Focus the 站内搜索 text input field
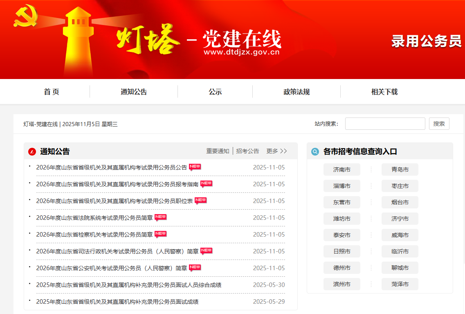 pos(385,124)
